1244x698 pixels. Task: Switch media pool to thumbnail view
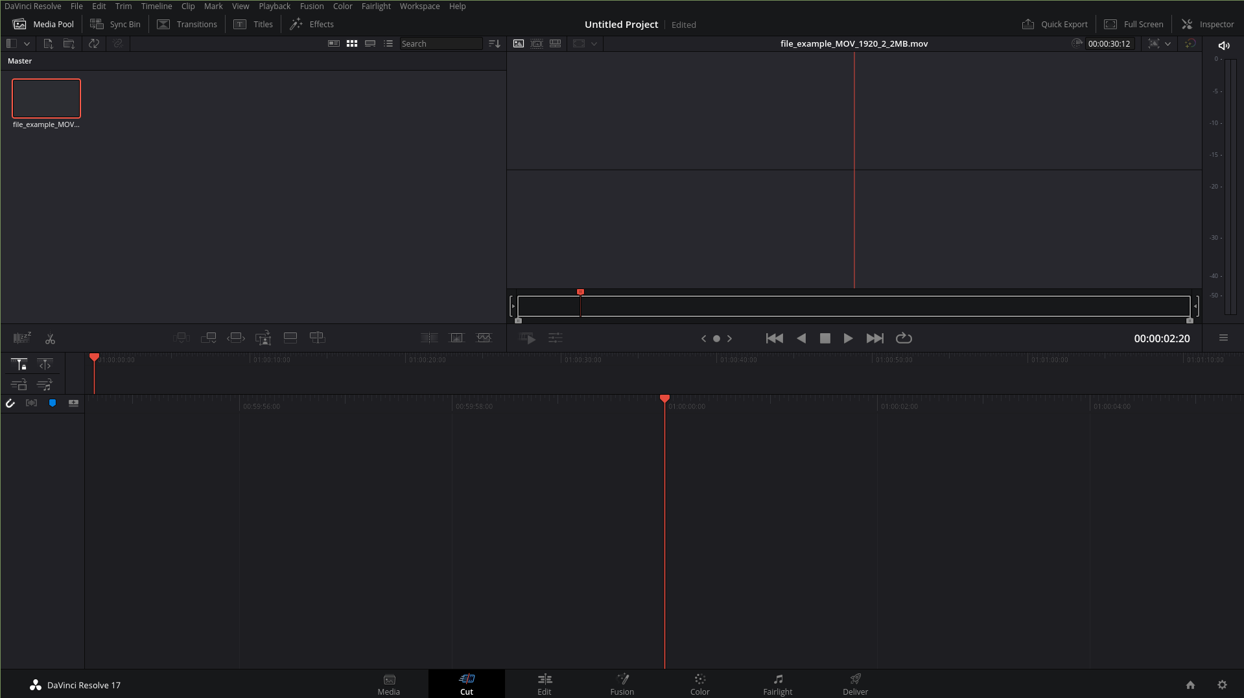352,43
